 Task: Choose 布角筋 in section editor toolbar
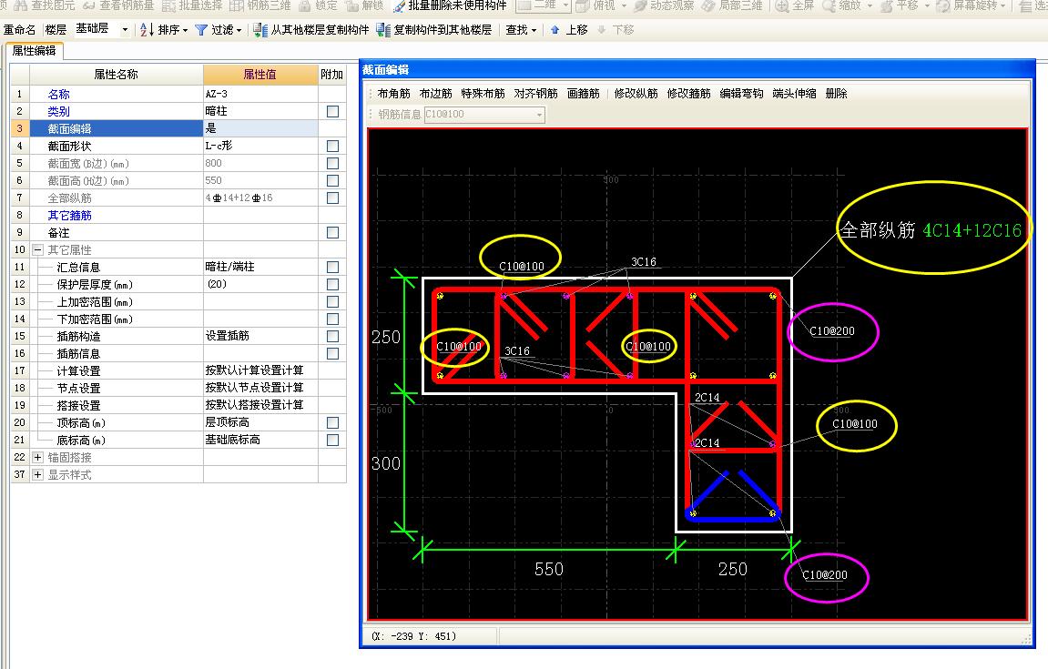393,94
